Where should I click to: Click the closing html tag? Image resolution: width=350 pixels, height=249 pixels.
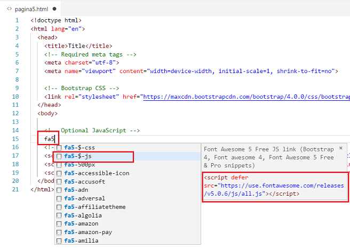pyautogui.click(x=42, y=189)
